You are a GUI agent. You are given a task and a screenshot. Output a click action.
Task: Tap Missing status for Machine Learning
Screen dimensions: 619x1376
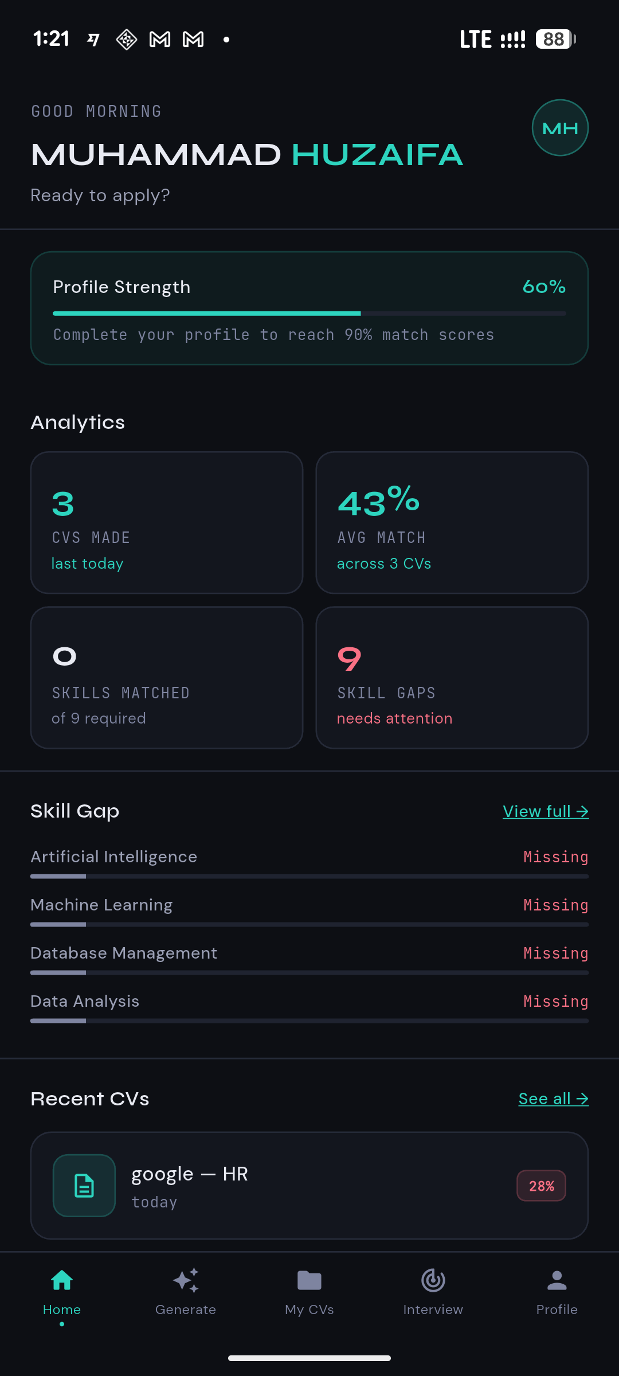(x=556, y=905)
